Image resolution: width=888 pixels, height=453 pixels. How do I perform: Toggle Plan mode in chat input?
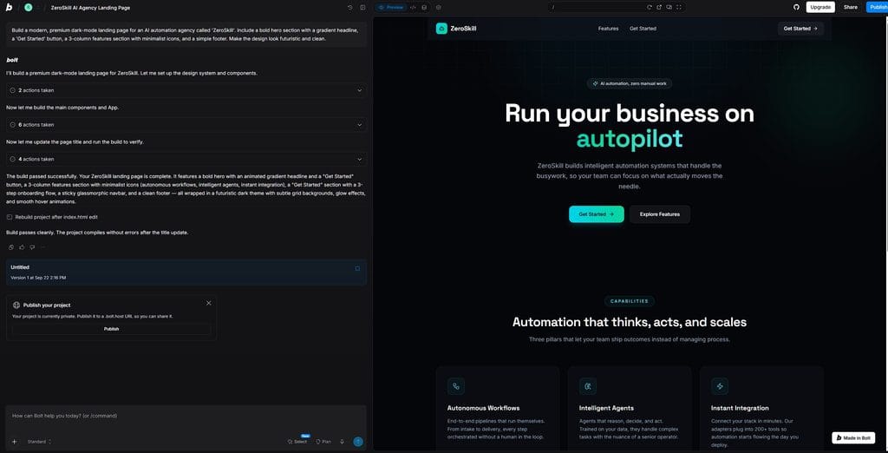(x=323, y=442)
